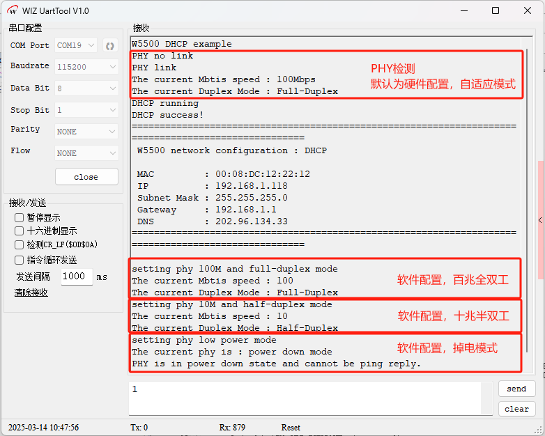Screen dimensions: 545x436
Task: Click the clear button
Action: click(516, 409)
